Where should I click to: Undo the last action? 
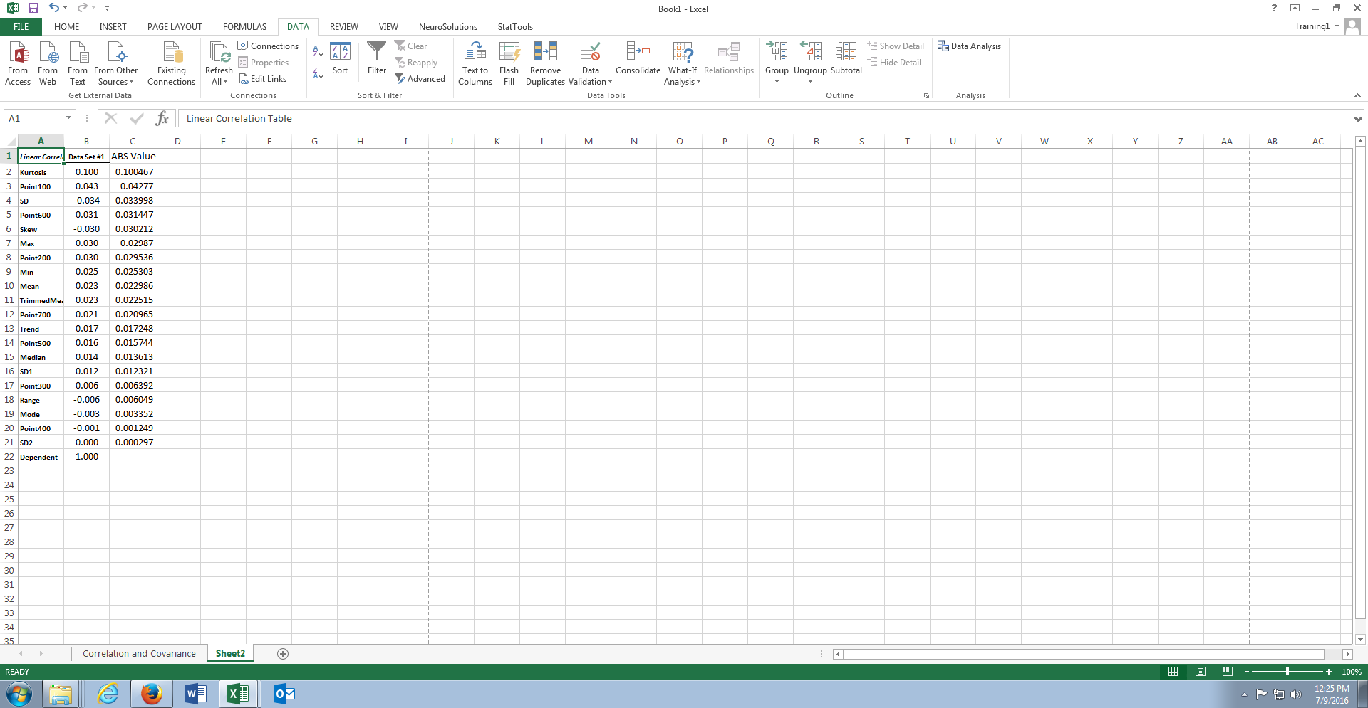53,8
